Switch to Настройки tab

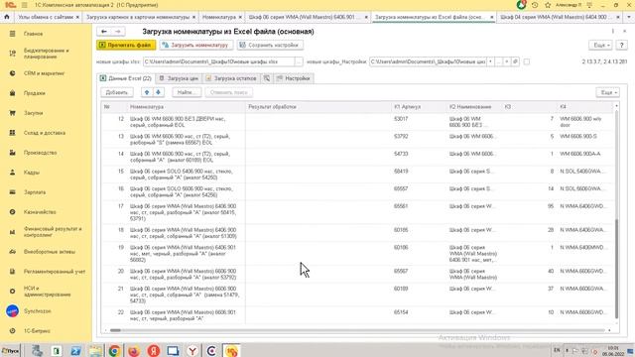pos(294,78)
